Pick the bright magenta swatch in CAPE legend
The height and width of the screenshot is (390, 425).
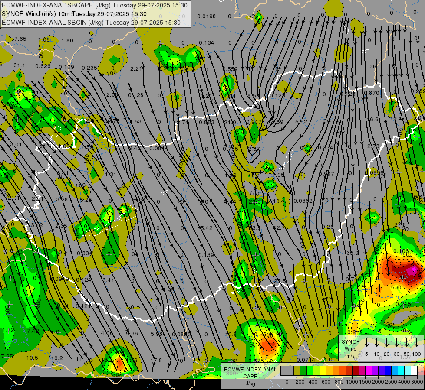369,371
